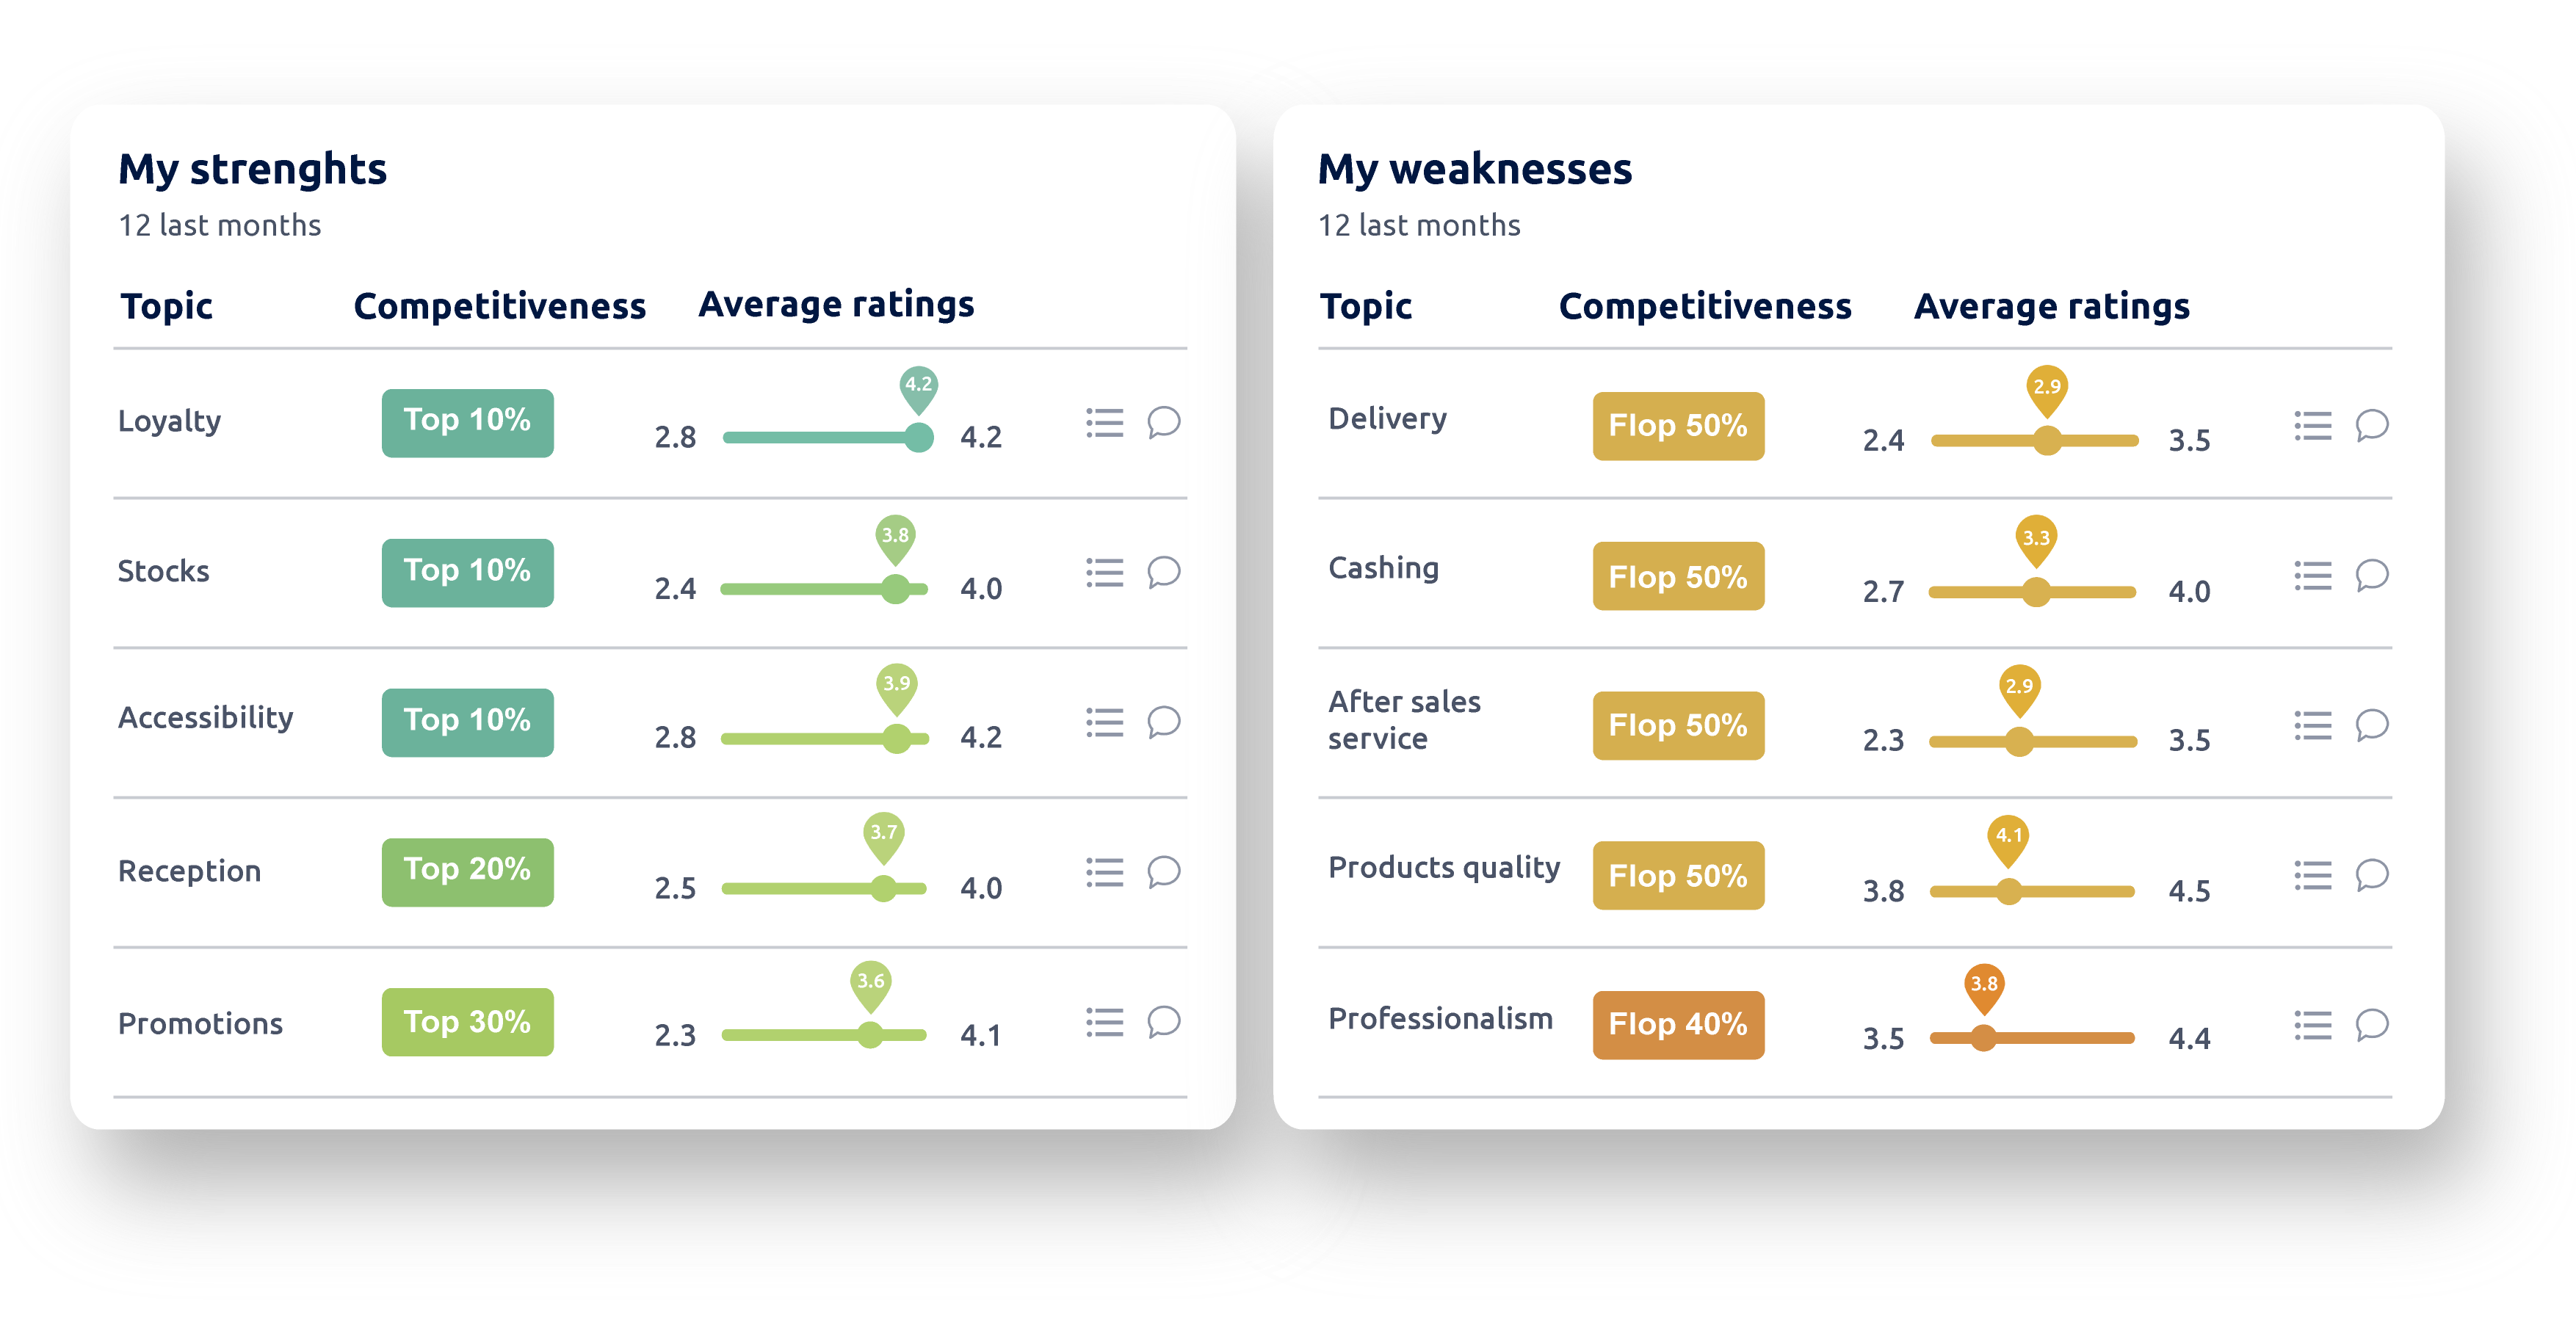This screenshot has width=2576, height=1328.
Task: Select the Stocks topic label
Action: point(163,571)
